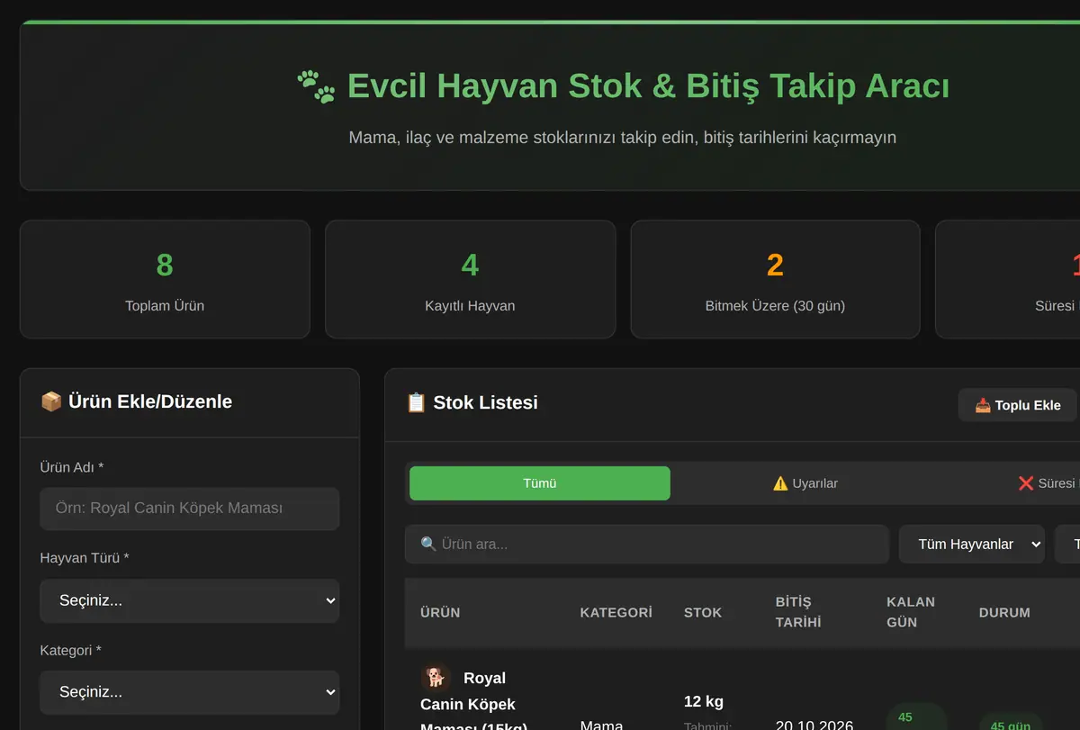Click the dog avatar beside Royal Canin
Screen dimensions: 1080x730
(x=436, y=678)
